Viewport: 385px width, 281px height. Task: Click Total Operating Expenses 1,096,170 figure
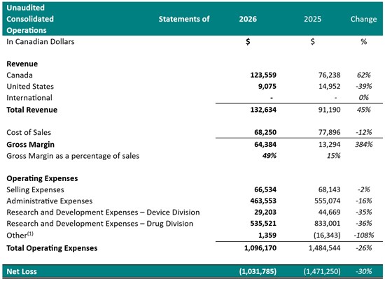(x=260, y=248)
